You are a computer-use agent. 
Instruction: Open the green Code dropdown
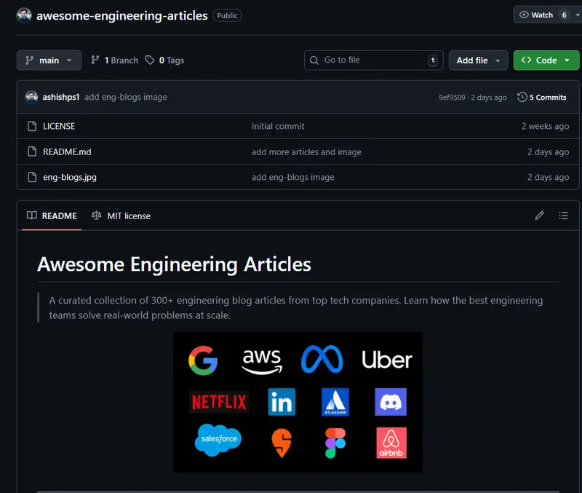[546, 60]
